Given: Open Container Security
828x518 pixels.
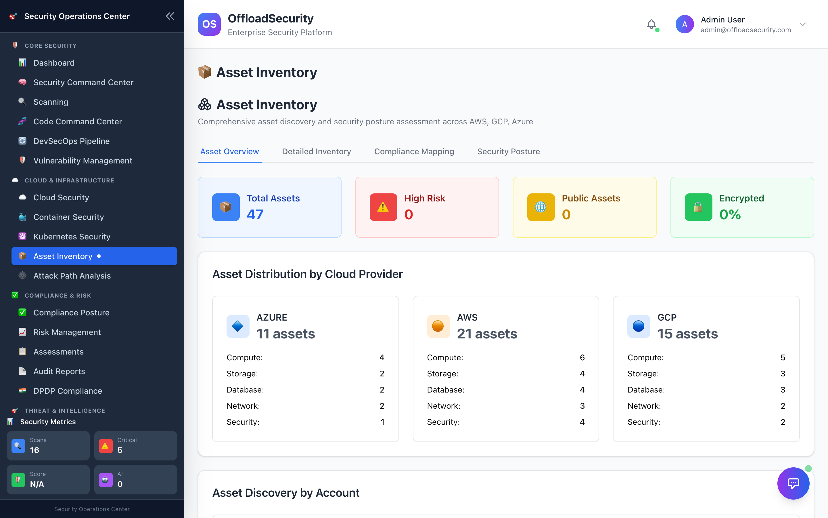Looking at the screenshot, I should click(94, 217).
